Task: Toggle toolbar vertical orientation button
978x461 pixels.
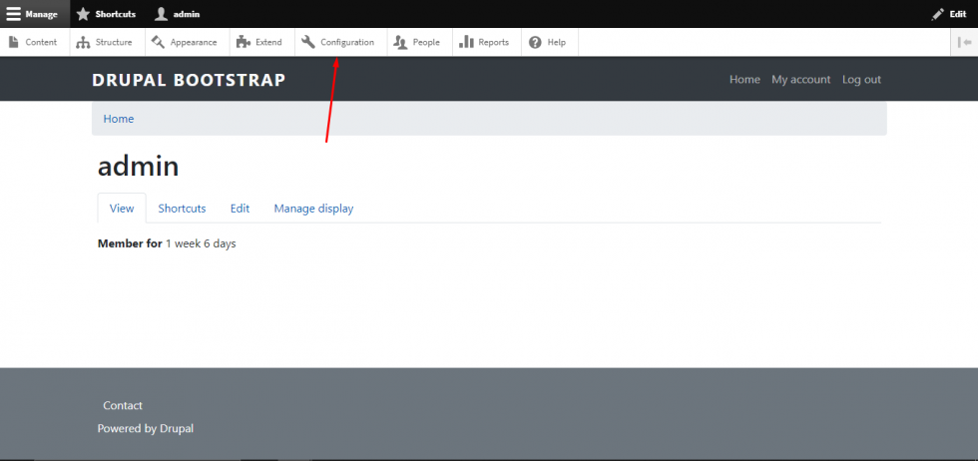Action: pyautogui.click(x=964, y=42)
